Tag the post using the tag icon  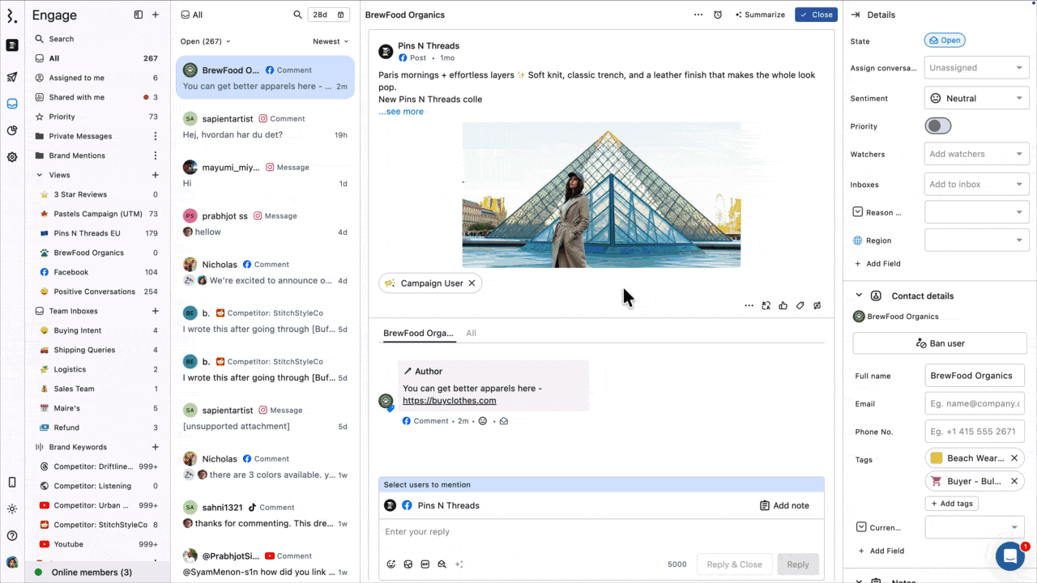tap(800, 305)
